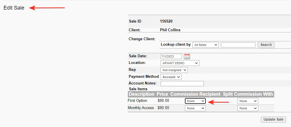Image resolution: width=291 pixels, height=127 pixels.
Task: Click the client lookup search text field
Action: pyautogui.click(x=238, y=45)
